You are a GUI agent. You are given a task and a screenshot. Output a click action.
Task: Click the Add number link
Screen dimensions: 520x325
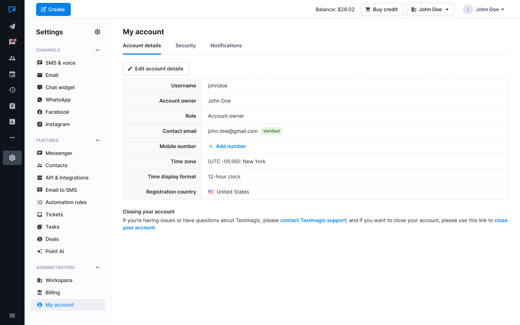[227, 146]
